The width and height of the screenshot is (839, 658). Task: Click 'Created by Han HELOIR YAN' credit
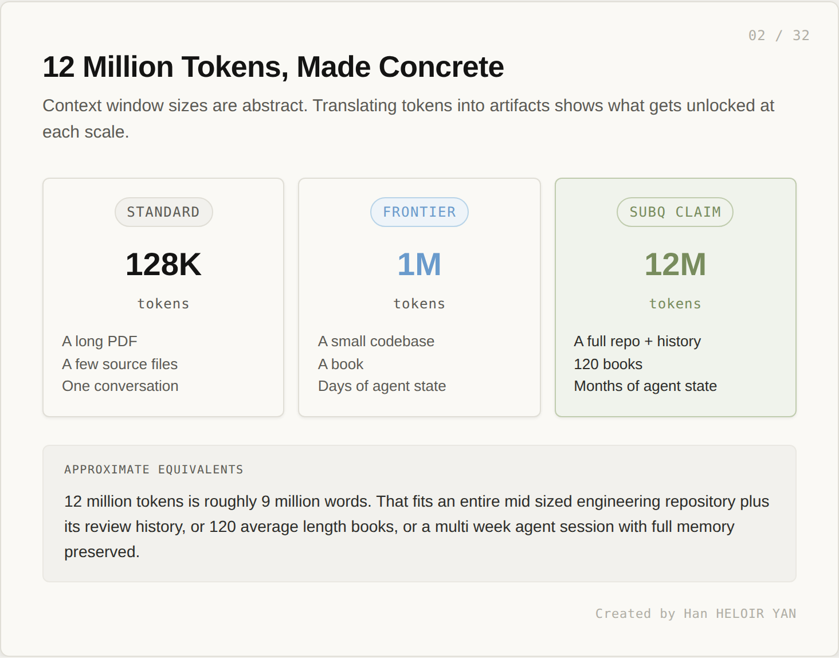point(696,613)
